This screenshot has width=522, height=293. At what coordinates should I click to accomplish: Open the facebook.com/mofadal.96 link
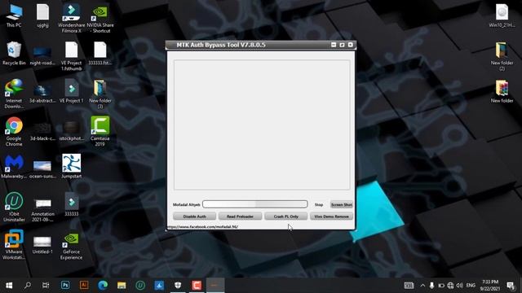coord(203,226)
